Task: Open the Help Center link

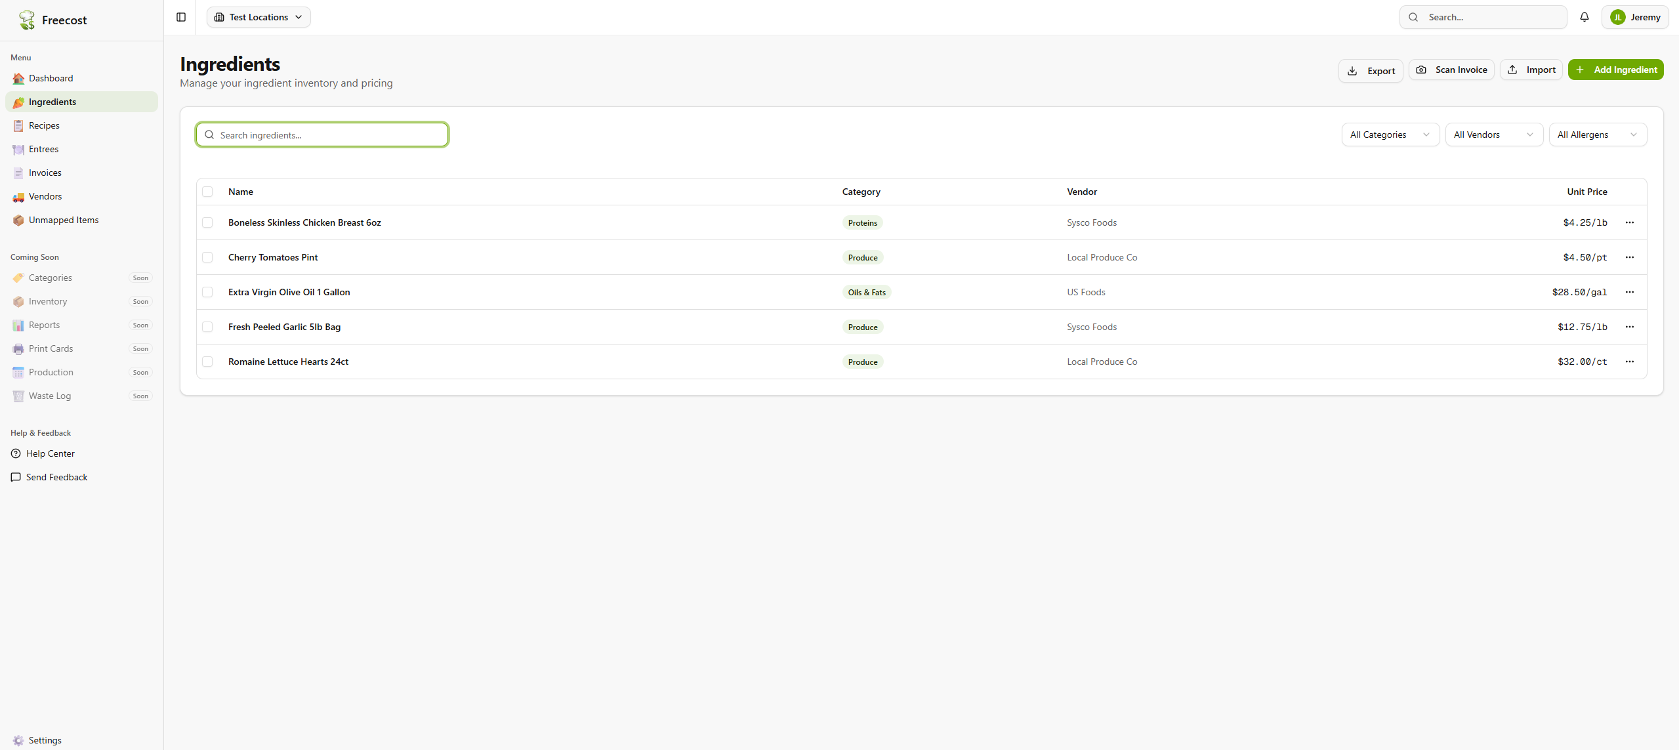Action: pos(51,453)
